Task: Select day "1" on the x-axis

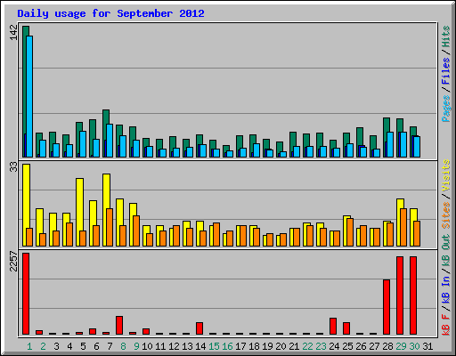Action: pos(29,346)
